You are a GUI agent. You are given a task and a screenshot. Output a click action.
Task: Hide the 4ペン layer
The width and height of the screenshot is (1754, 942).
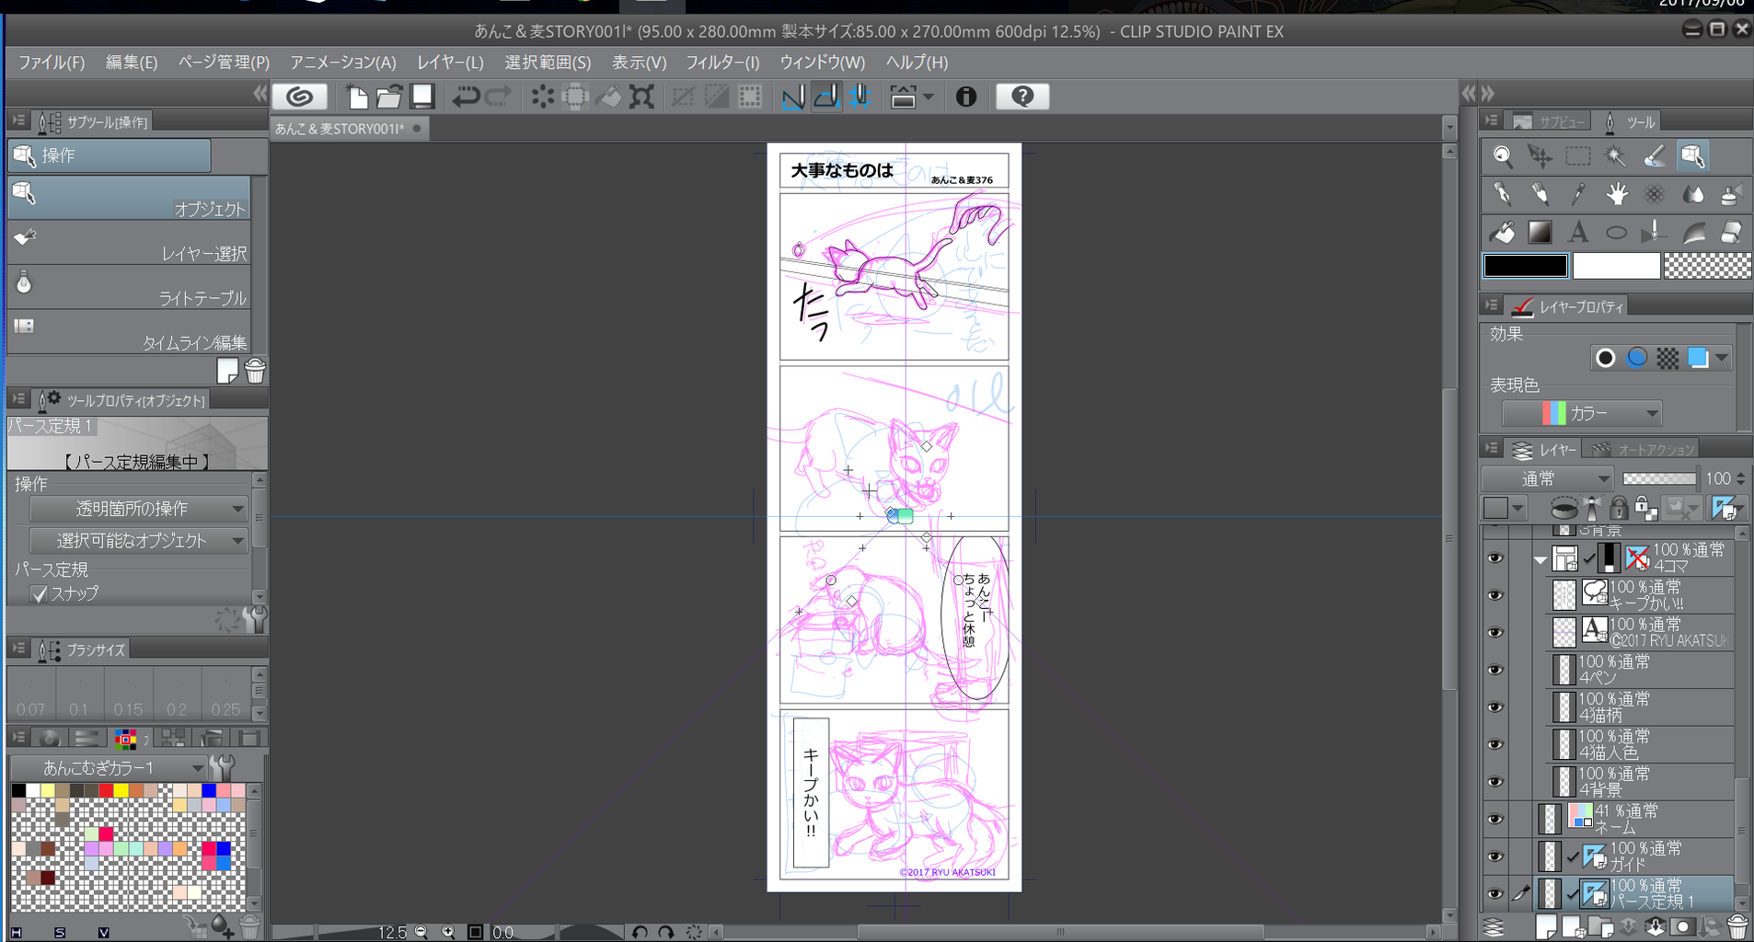[1495, 670]
